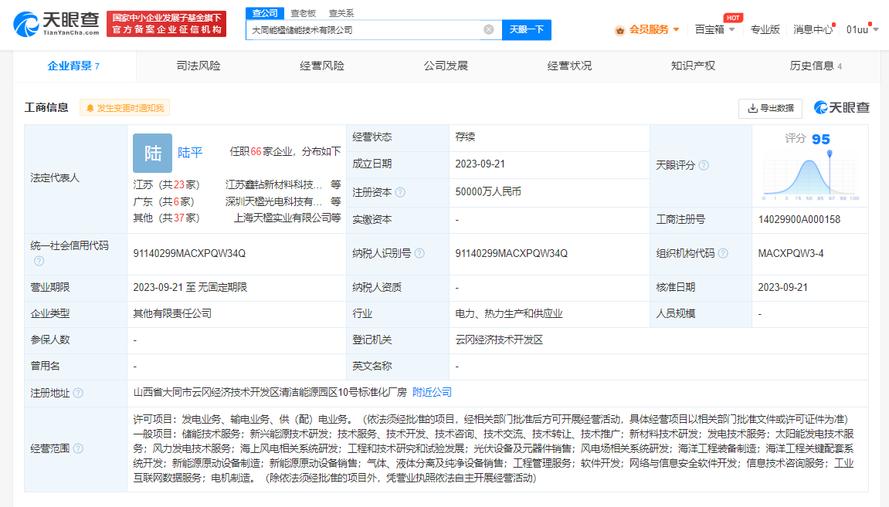Viewport: 889px width, 507px height.
Task: Click help icon next to 天眼评分
Action: (704, 165)
